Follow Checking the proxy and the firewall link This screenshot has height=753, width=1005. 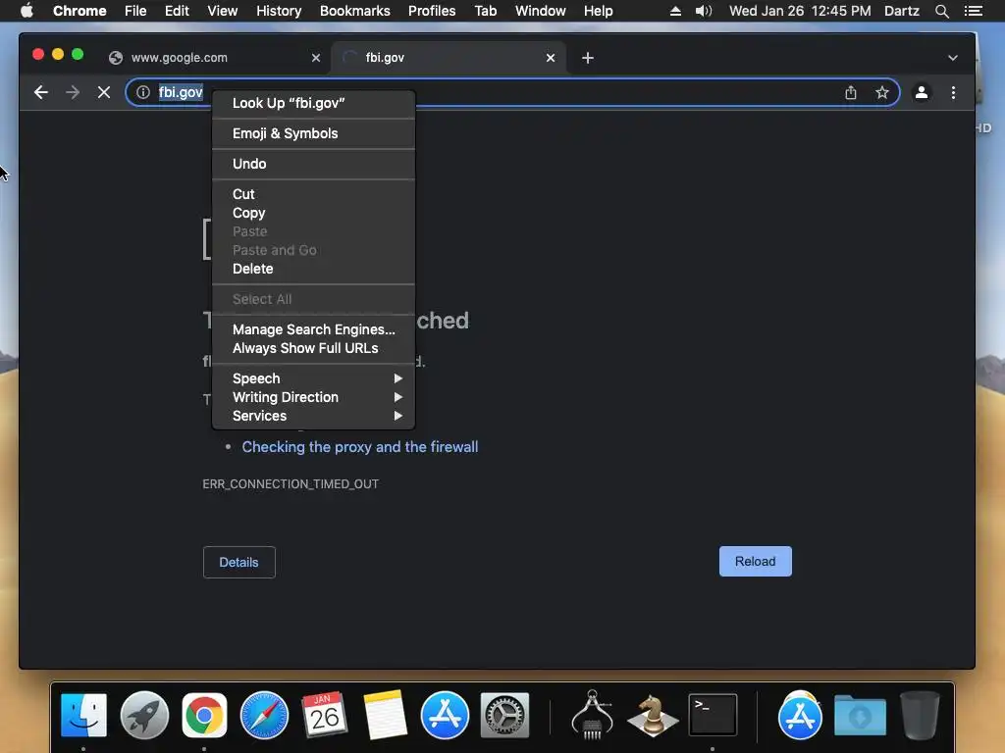(359, 447)
